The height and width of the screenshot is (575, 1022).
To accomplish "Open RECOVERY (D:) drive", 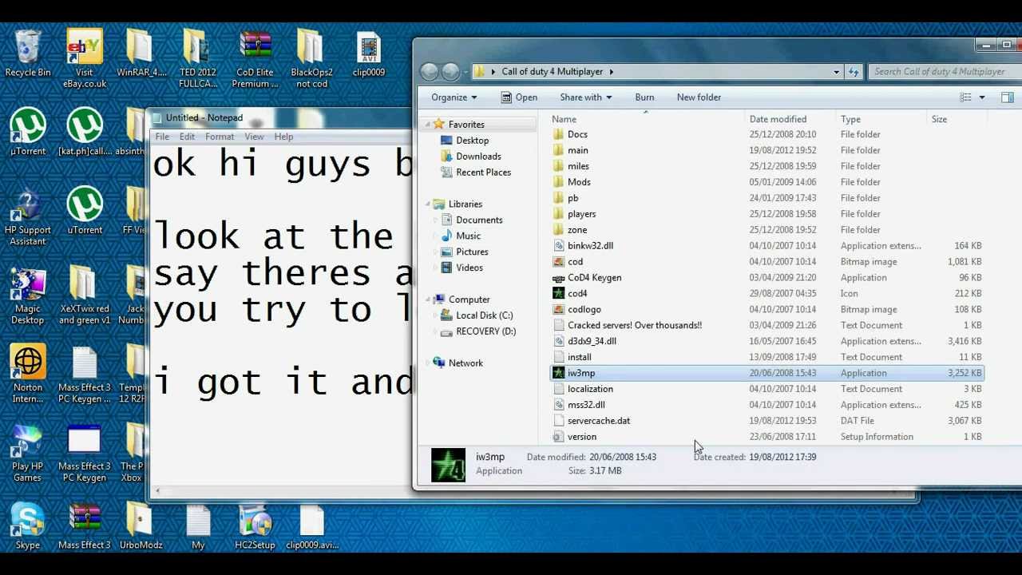I will pos(485,331).
